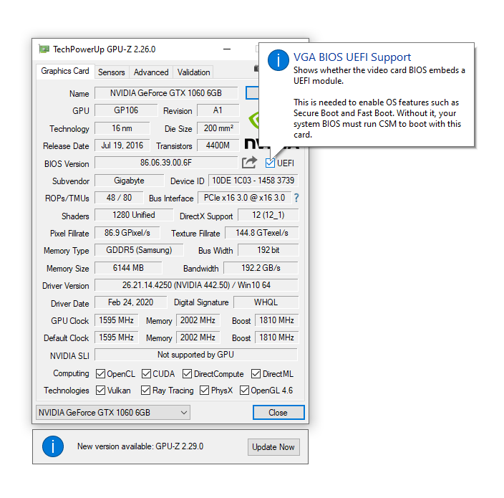Click the Driver Date field Feb 24, 2020
The height and width of the screenshot is (498, 504).
[131, 302]
